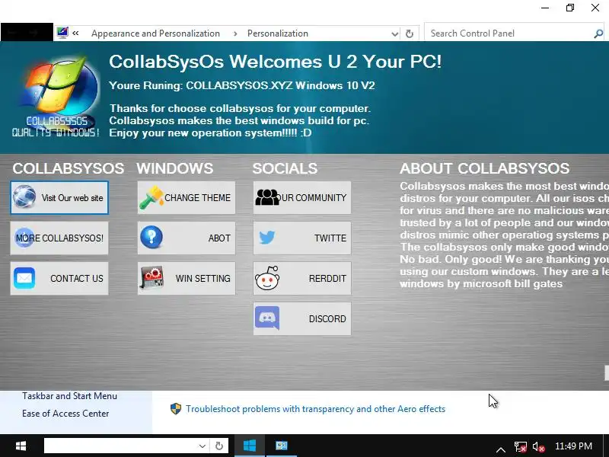Click the taskbar address refresh icon
Screen dimensions: 609x457
tap(219, 446)
